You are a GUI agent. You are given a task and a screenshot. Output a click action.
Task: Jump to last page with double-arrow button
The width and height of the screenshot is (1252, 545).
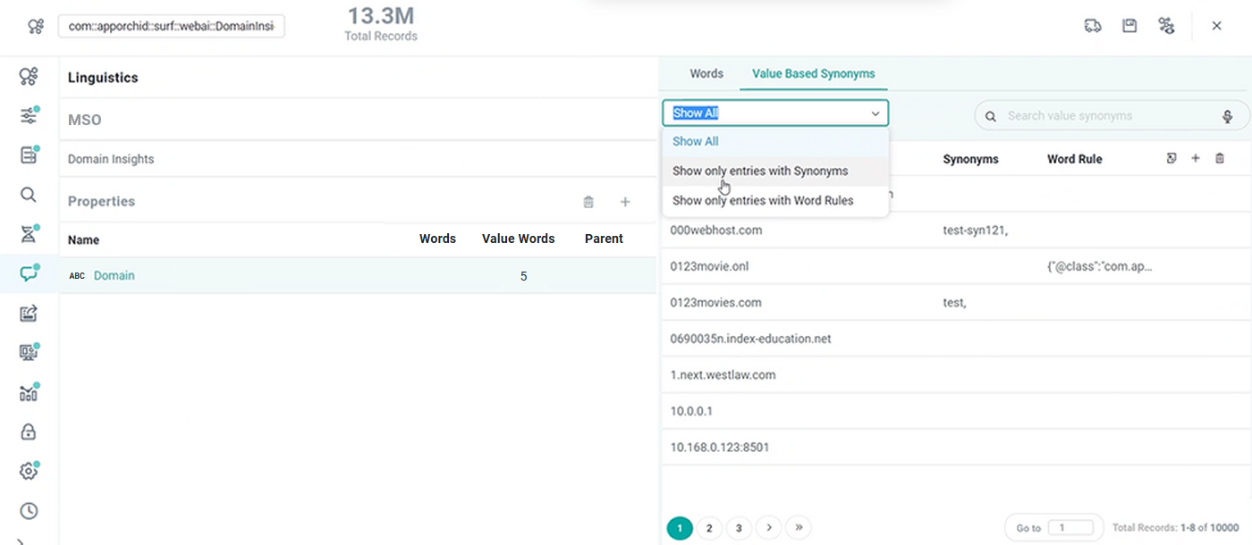[798, 528]
